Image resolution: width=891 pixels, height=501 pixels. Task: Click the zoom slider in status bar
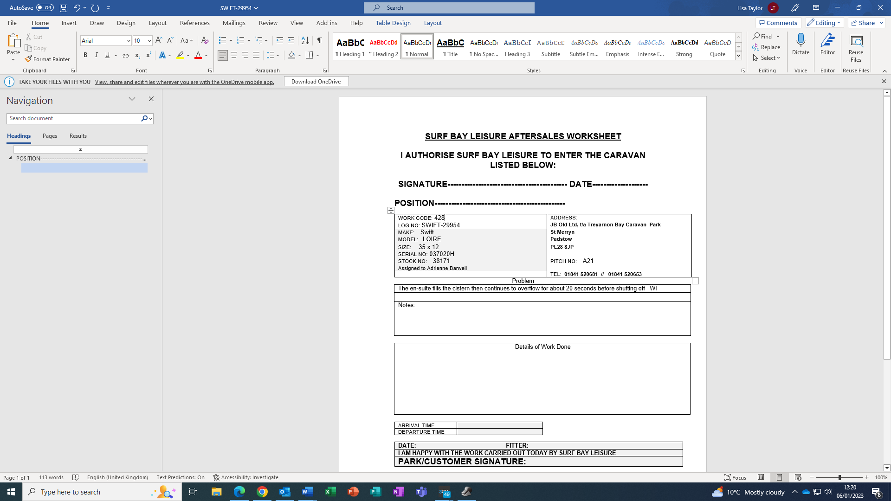pyautogui.click(x=839, y=477)
